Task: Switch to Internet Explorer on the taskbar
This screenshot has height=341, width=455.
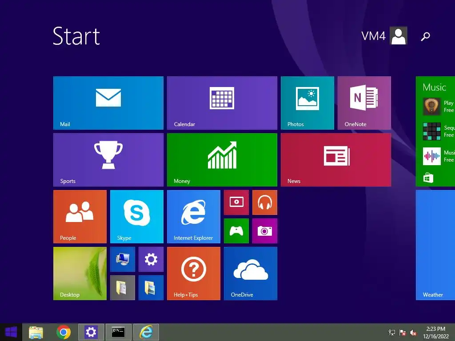Action: pos(146,332)
